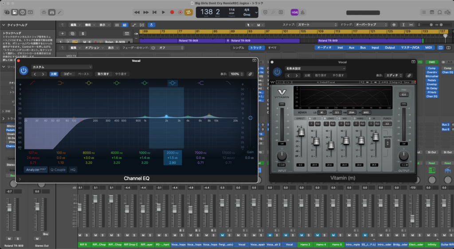Start playback with the Play button
This screenshot has height=249, width=454.
click(x=163, y=12)
